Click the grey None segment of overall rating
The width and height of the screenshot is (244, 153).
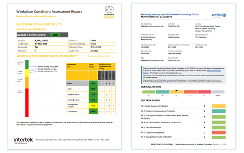(x=219, y=92)
